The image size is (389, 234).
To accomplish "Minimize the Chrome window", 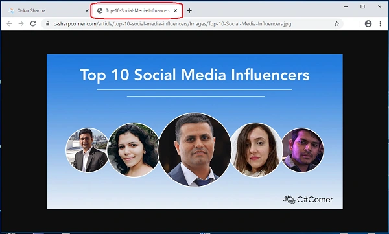I will coord(346,6).
